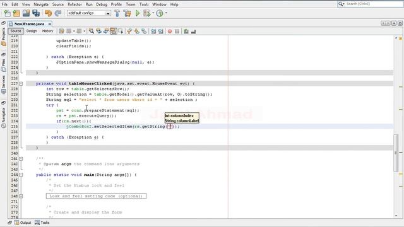
Task: Switch to History view button
Action: tap(48, 31)
